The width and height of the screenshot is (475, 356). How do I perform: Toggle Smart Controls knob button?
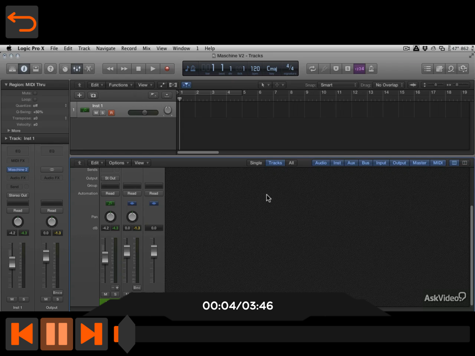click(x=65, y=69)
